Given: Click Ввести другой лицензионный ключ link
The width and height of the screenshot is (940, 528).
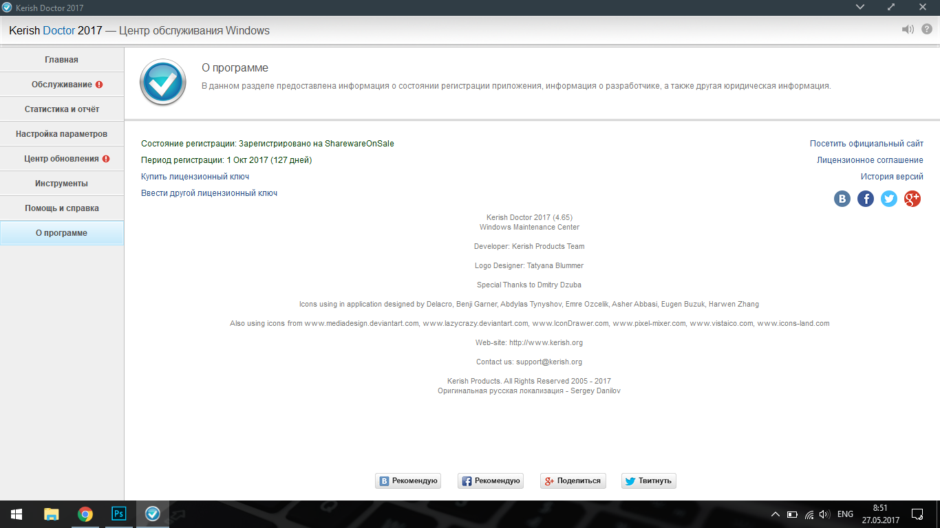Looking at the screenshot, I should click(209, 193).
